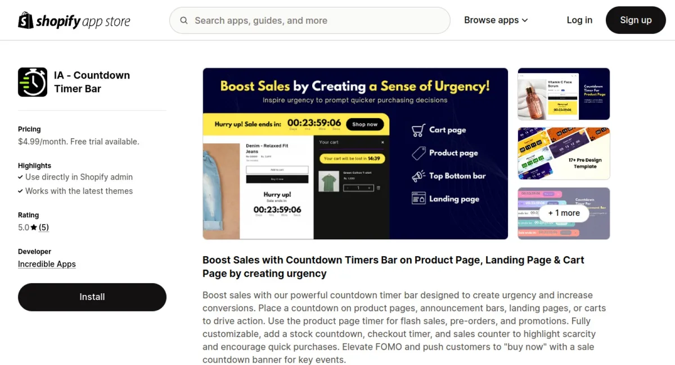
Task: Install the Countdown Timer Bar app
Action: click(x=92, y=297)
